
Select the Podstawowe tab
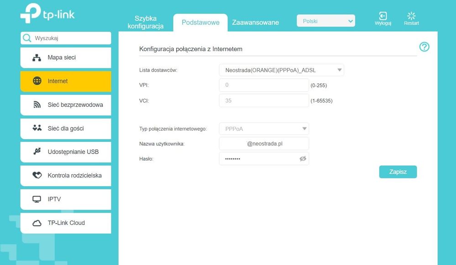(200, 22)
